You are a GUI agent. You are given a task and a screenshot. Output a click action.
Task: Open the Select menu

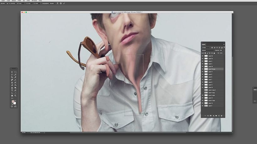pyautogui.click(x=14, y=1)
